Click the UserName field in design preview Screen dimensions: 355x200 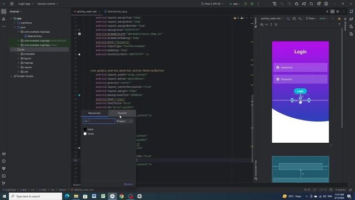point(300,68)
